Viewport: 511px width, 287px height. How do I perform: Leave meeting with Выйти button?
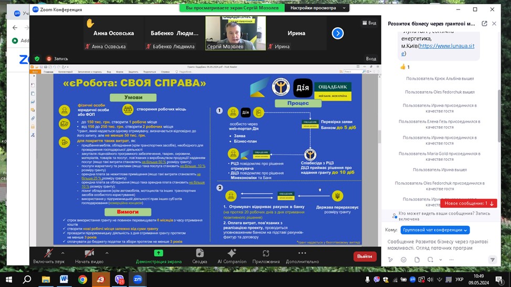365,257
